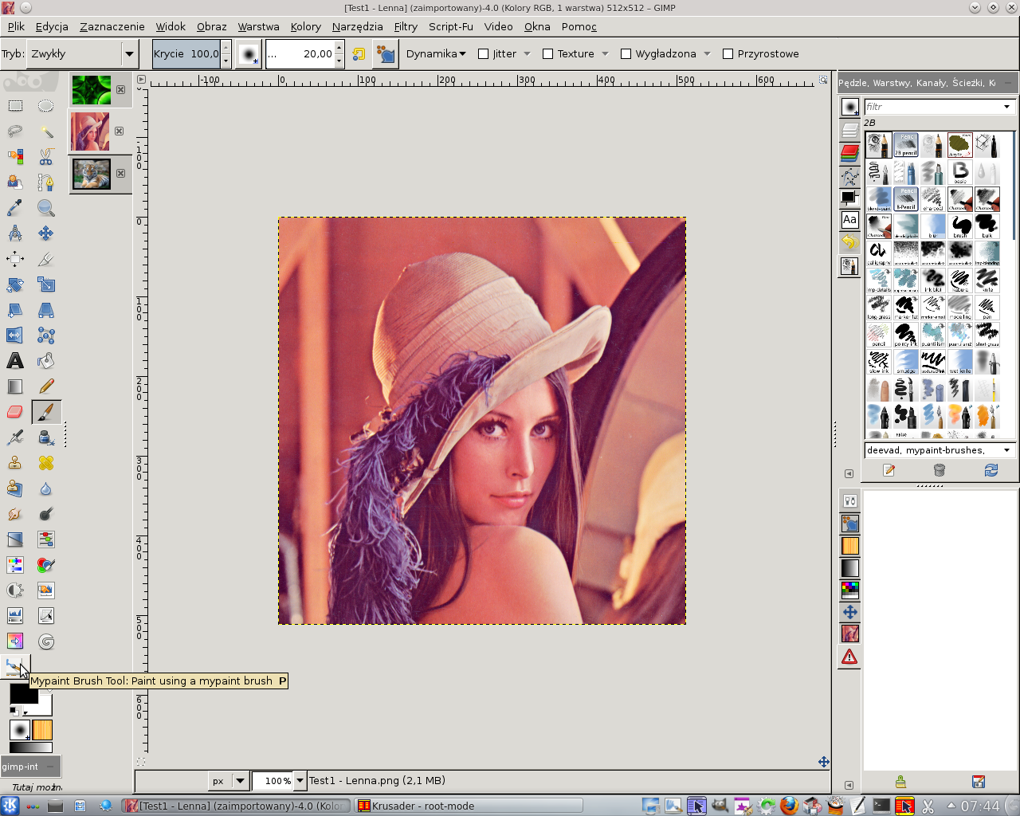Expand the Texture options arrow
The width and height of the screenshot is (1020, 816).
coord(605,54)
